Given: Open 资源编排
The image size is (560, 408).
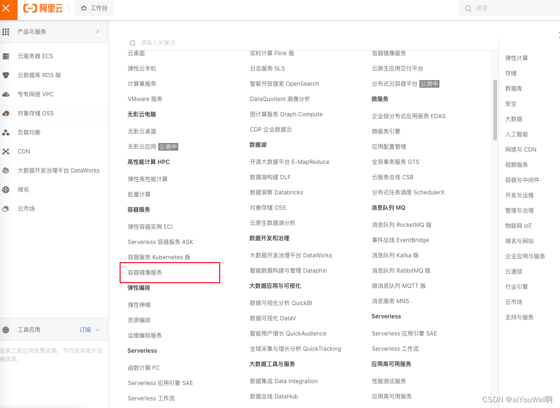Looking at the screenshot, I should click(139, 320).
